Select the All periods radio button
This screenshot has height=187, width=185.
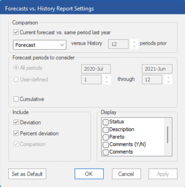(x=16, y=68)
